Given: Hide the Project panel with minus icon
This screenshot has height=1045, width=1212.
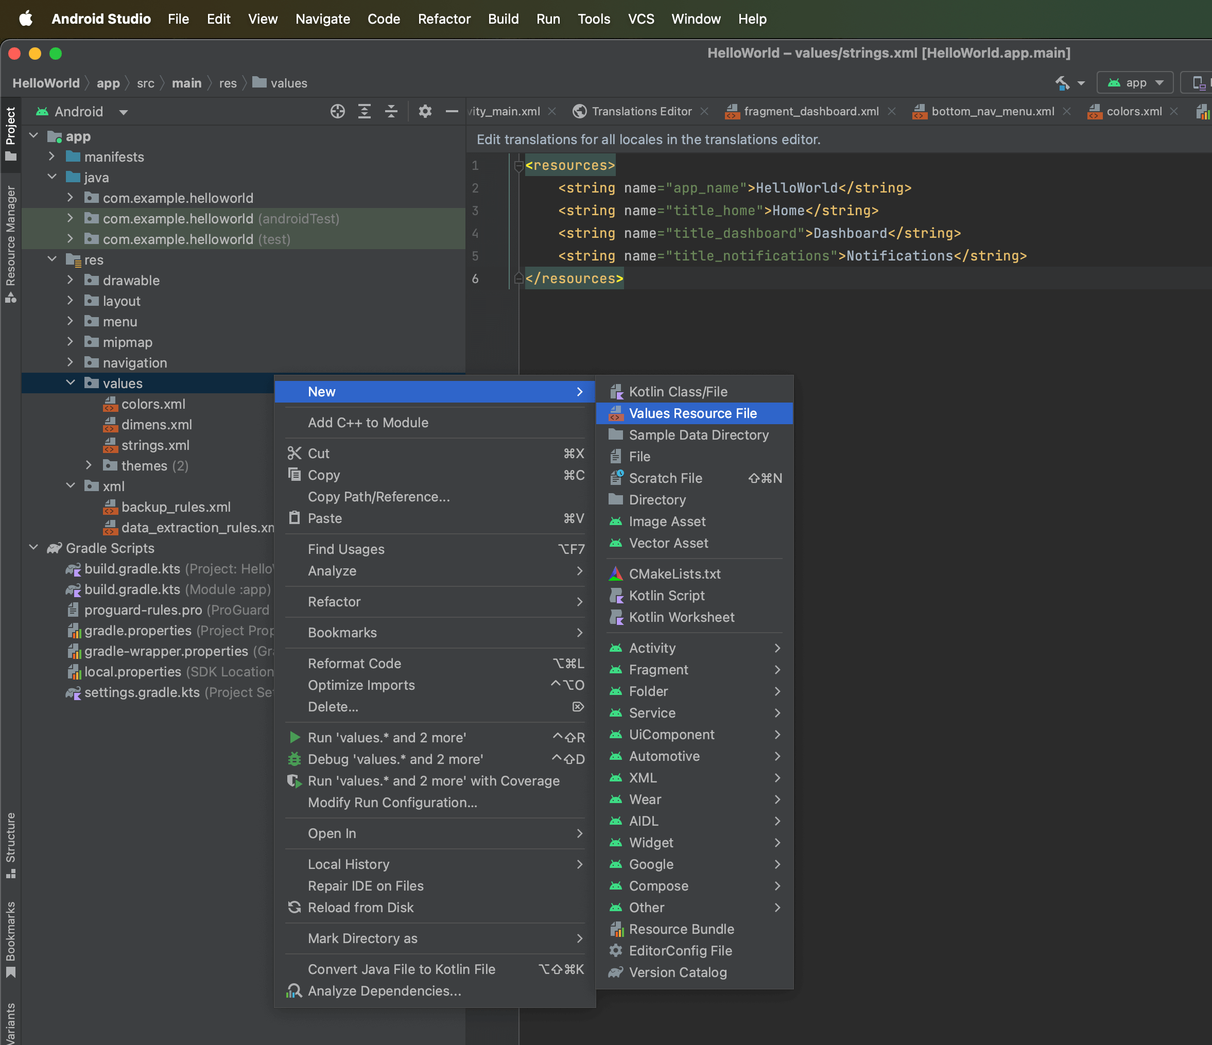Looking at the screenshot, I should click(x=452, y=111).
